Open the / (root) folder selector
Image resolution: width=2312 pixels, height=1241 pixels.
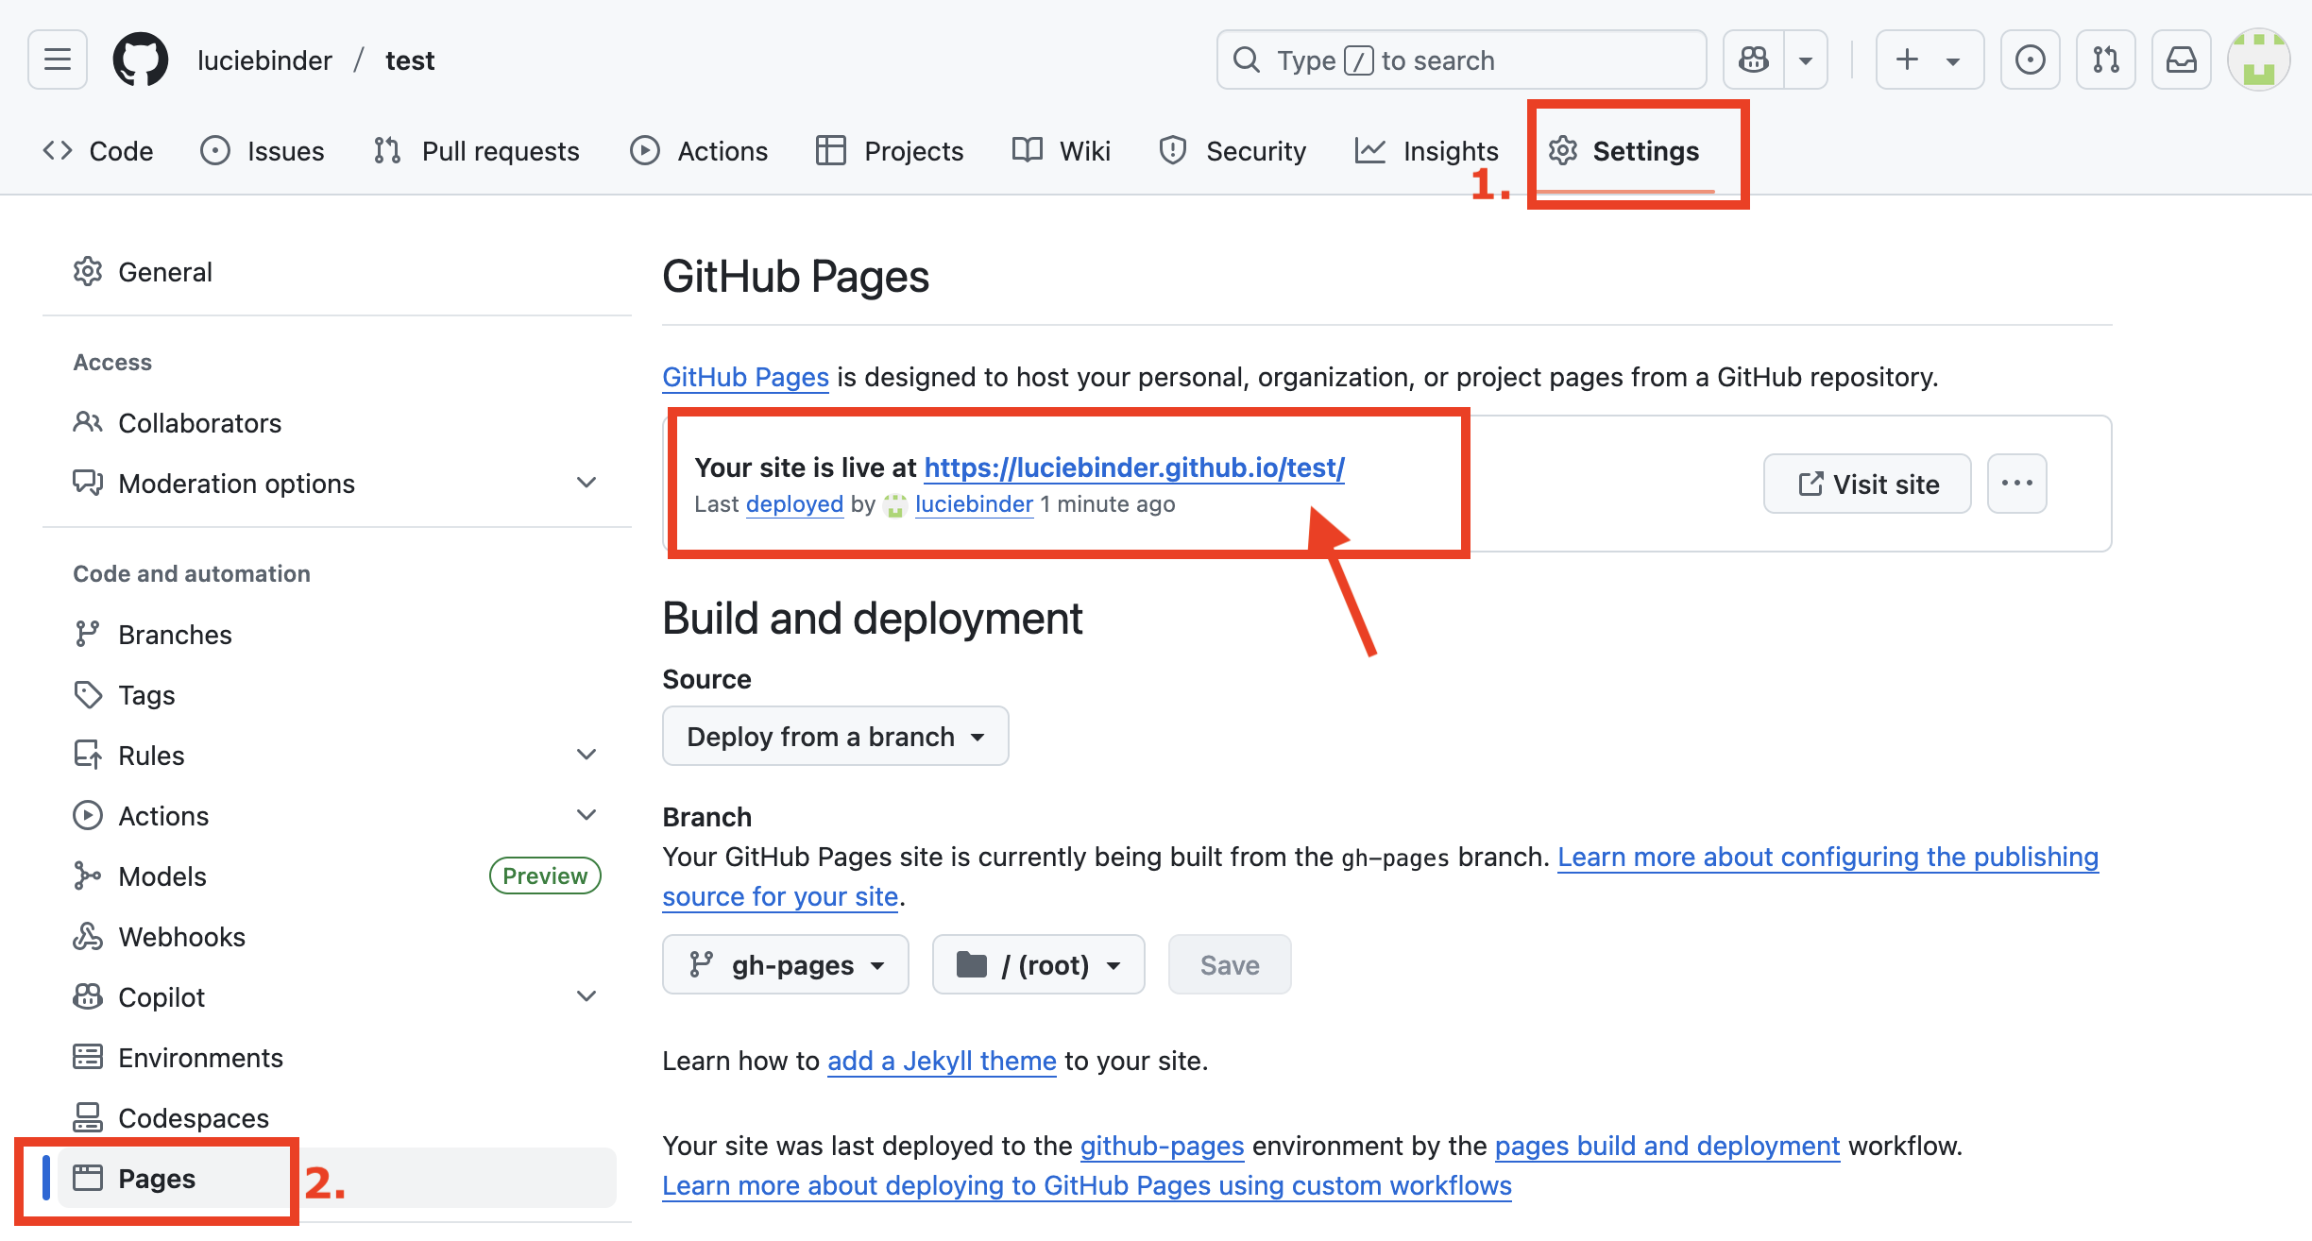pyautogui.click(x=1038, y=964)
